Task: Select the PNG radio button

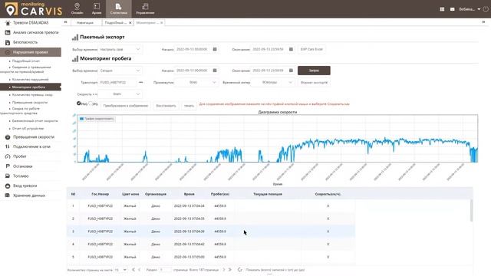Action: click(x=78, y=103)
